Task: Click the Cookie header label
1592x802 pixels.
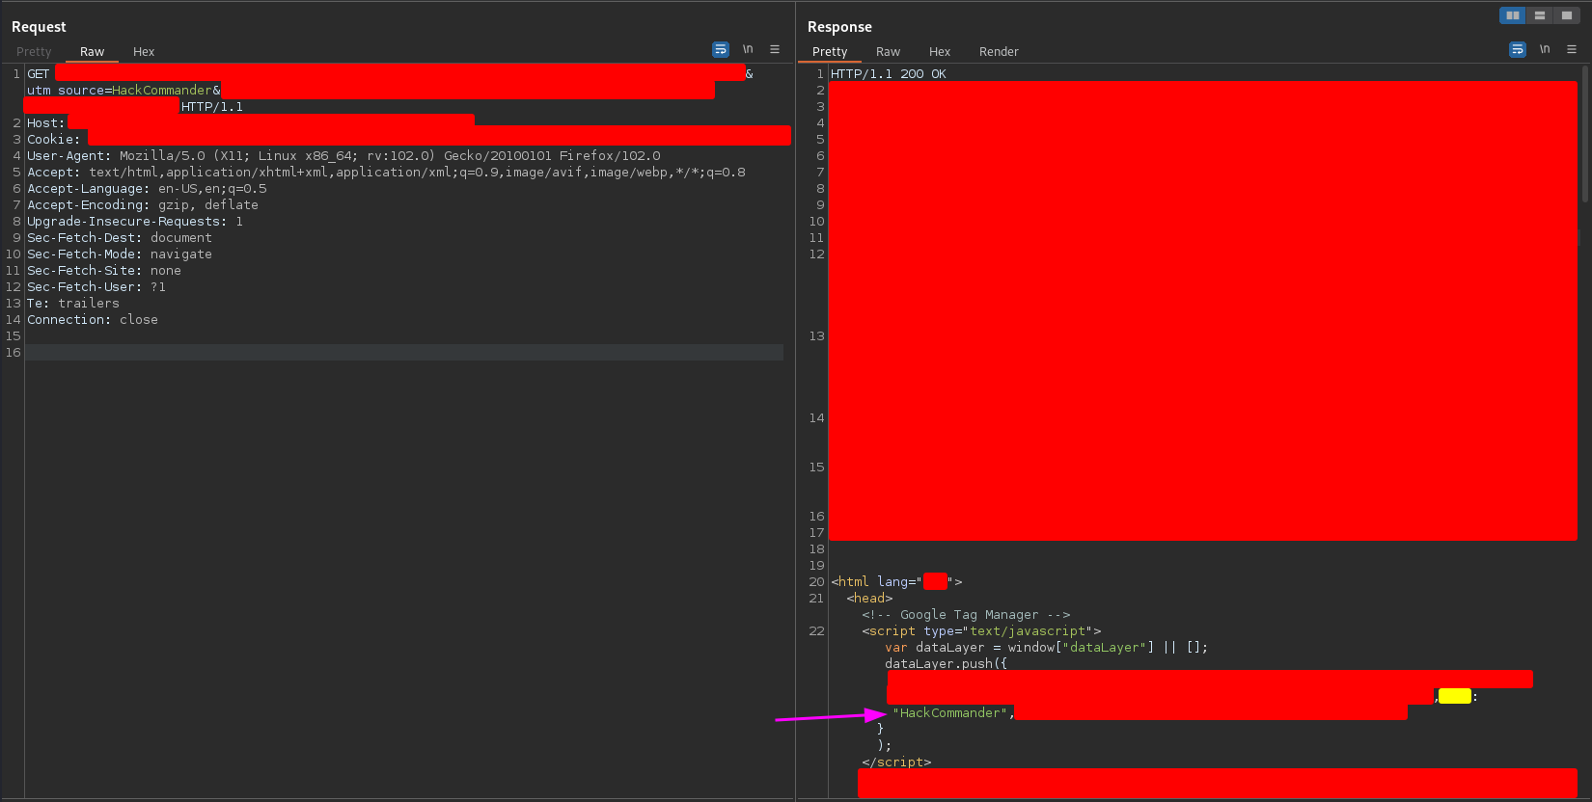Action: pos(53,140)
